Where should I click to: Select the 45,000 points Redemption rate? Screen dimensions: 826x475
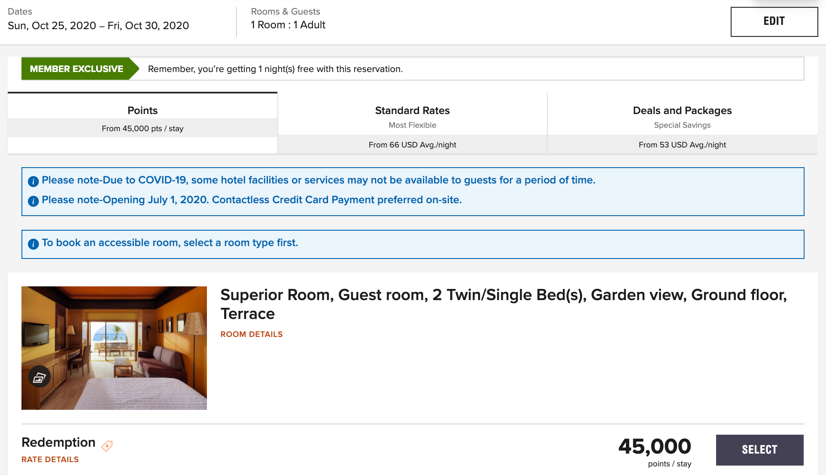tap(759, 450)
